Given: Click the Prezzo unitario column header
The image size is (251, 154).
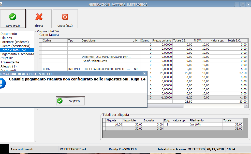Looking at the screenshot, I should click(x=162, y=40).
